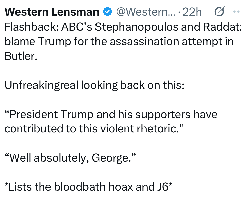Click the 22h timestamp

click(192, 12)
